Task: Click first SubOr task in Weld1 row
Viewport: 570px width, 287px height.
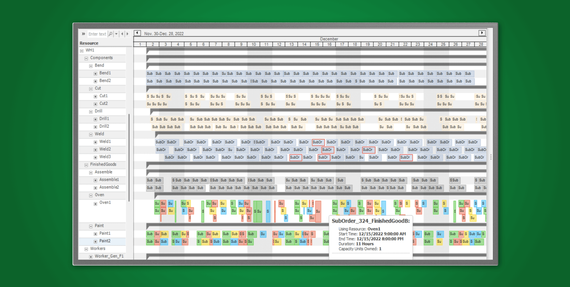Action: tap(160, 142)
